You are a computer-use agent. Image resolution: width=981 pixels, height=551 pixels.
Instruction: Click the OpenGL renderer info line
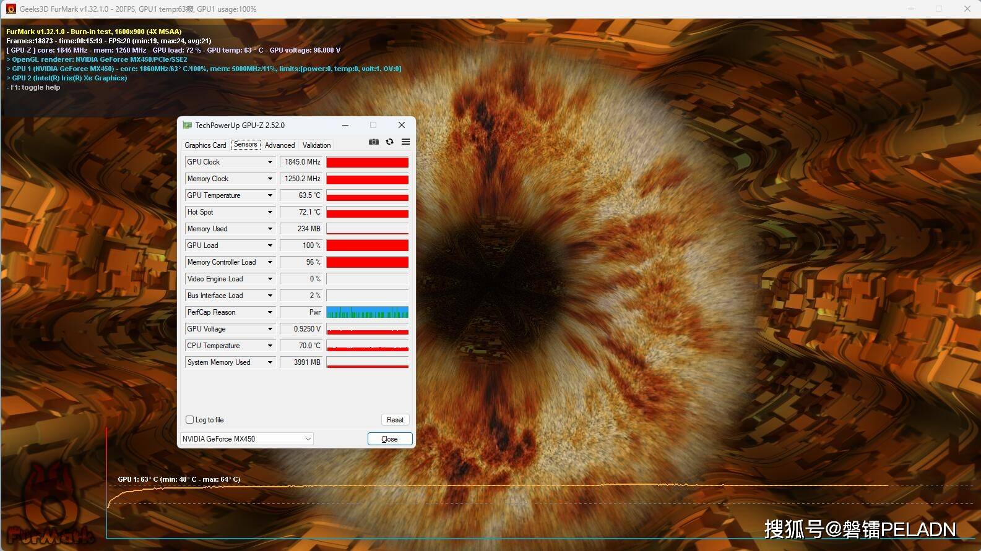[97, 59]
